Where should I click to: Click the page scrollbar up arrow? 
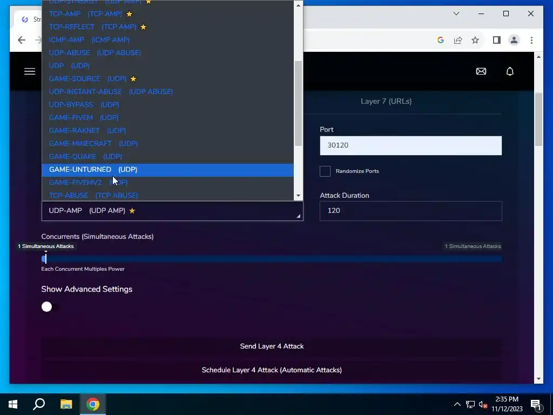538,57
